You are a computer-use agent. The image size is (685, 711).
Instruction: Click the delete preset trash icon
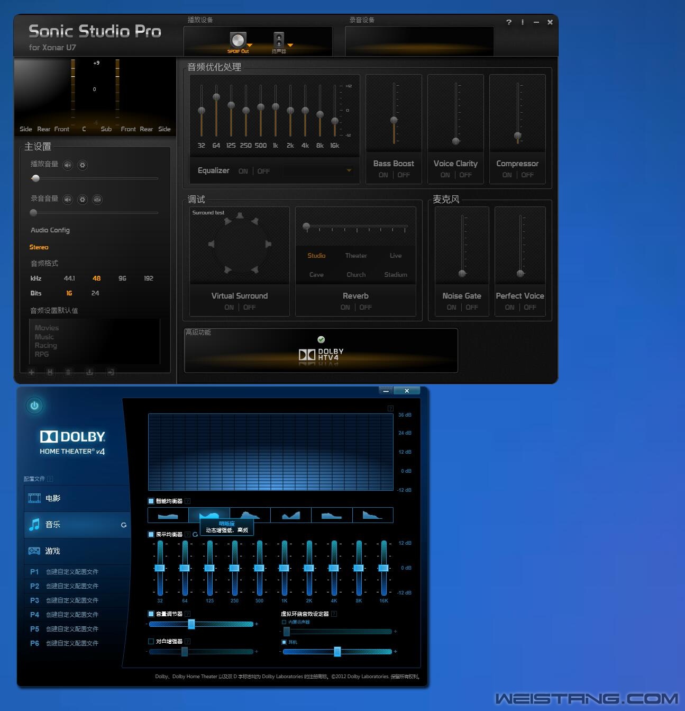pyautogui.click(x=69, y=372)
